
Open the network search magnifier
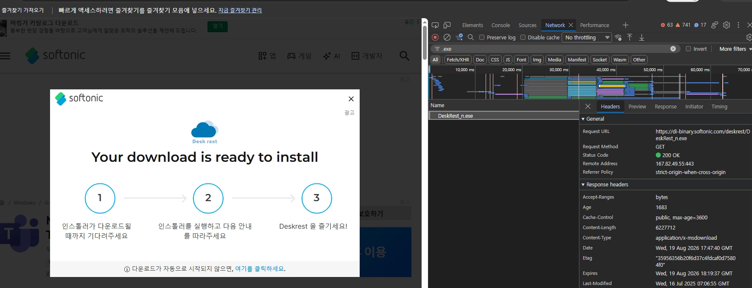(471, 37)
